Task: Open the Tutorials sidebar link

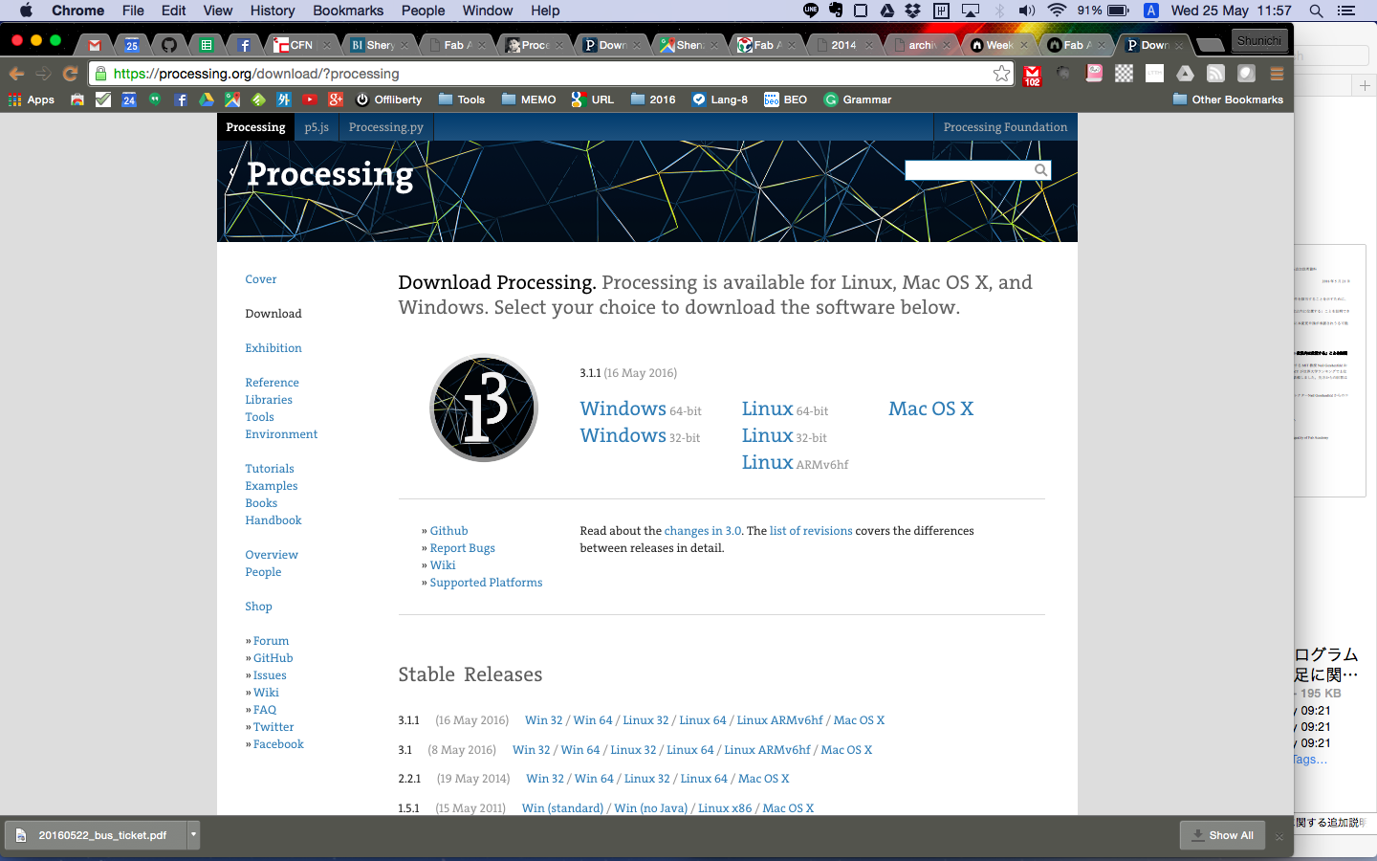Action: (270, 469)
